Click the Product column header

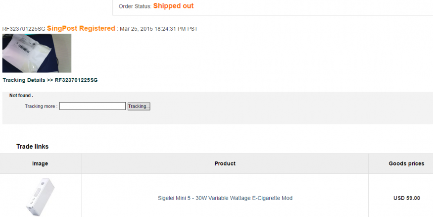225,163
